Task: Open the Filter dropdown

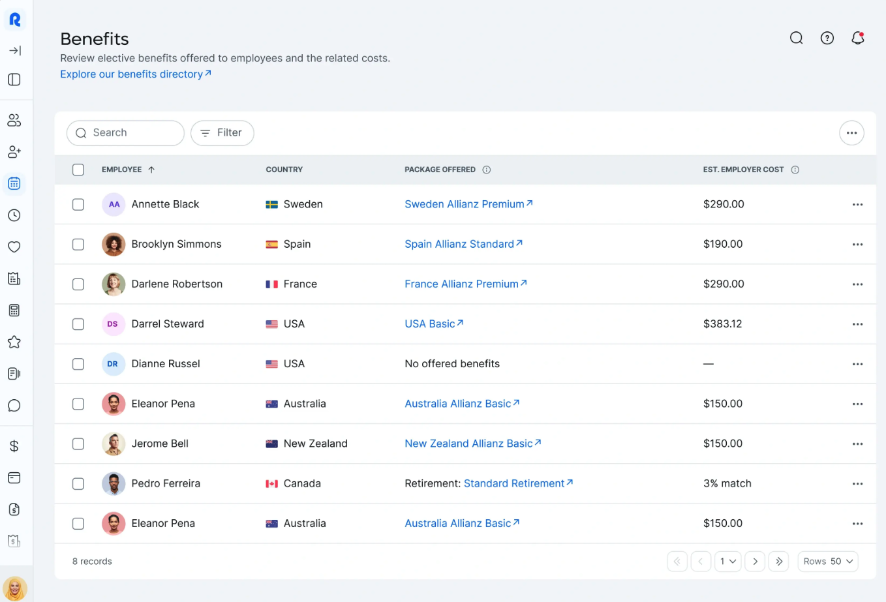Action: pyautogui.click(x=222, y=133)
